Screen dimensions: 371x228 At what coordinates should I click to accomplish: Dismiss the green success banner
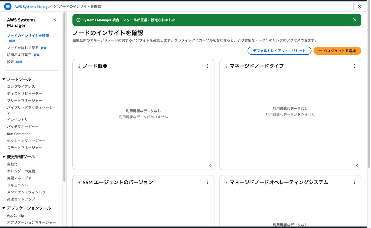355,20
